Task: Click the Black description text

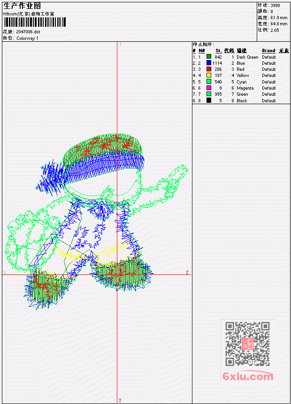Action: [242, 101]
